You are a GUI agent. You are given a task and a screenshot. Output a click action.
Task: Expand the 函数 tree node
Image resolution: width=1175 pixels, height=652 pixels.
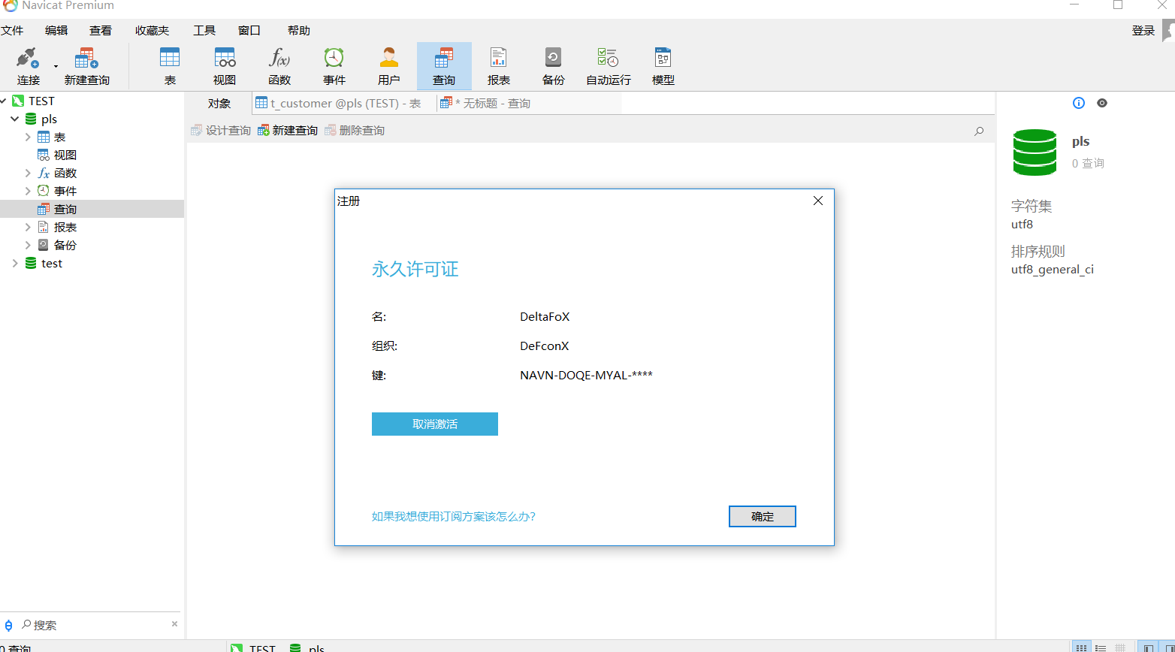tap(28, 173)
